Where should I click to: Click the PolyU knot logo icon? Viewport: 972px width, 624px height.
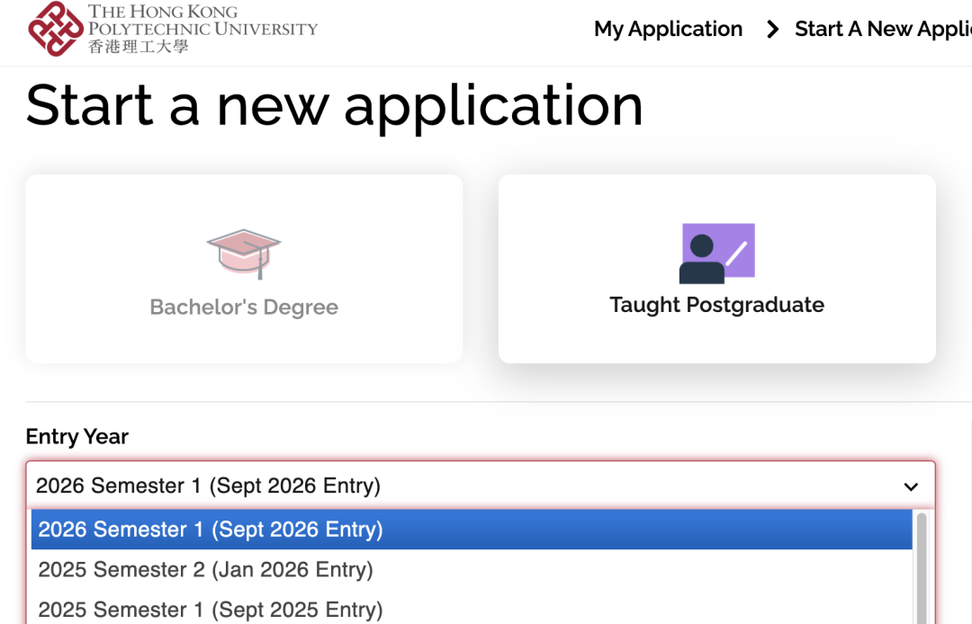(56, 29)
